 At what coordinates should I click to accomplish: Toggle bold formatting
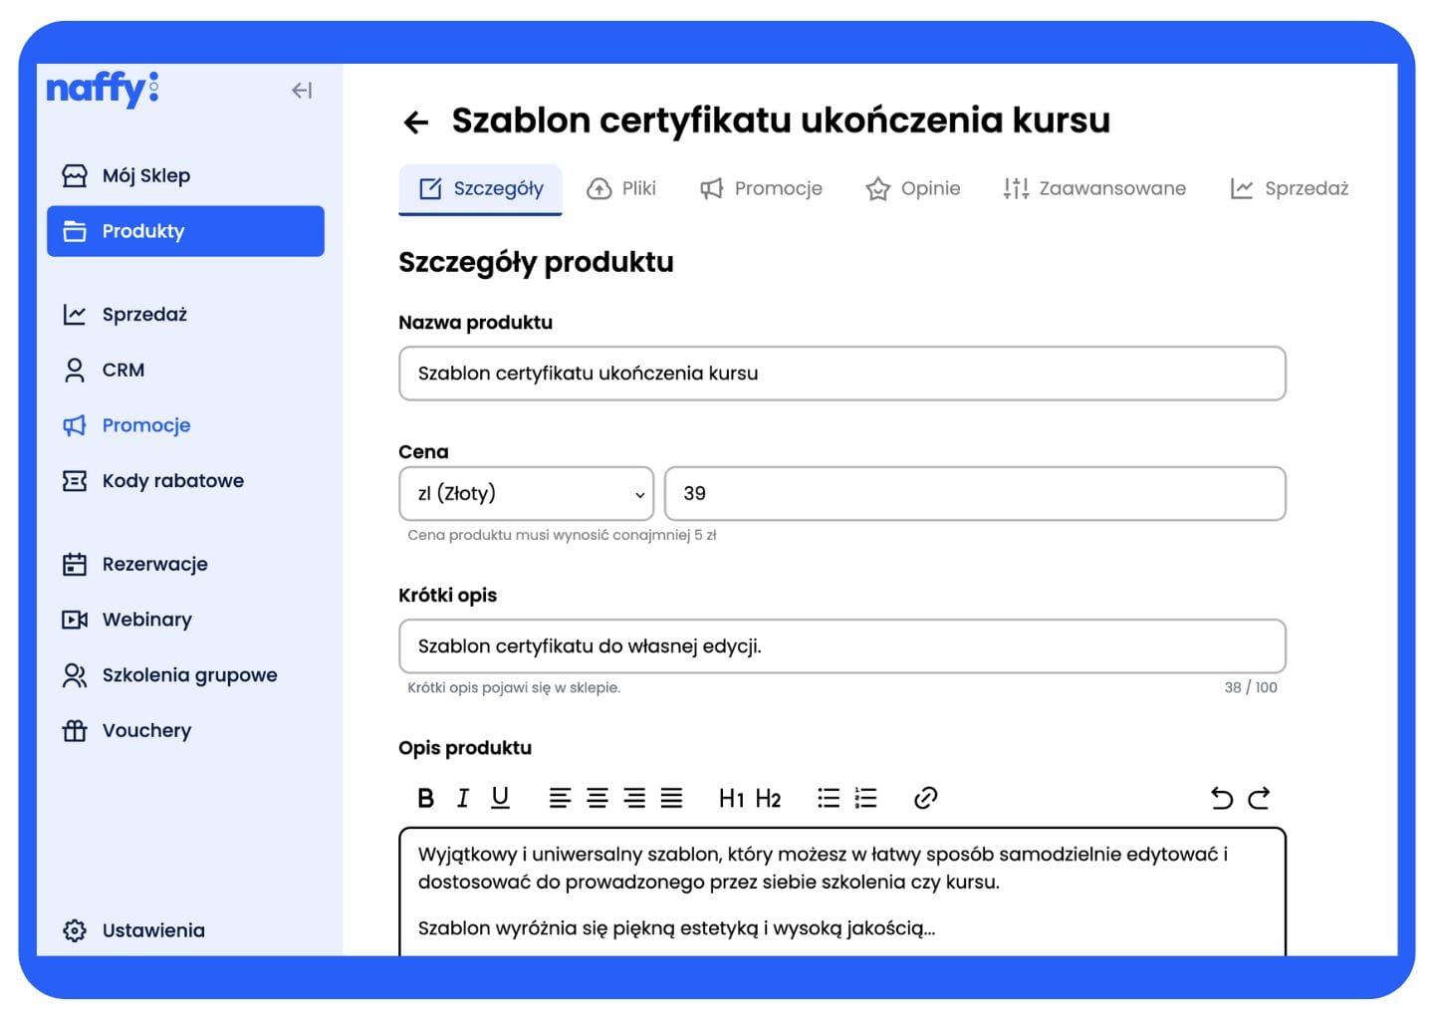point(426,798)
